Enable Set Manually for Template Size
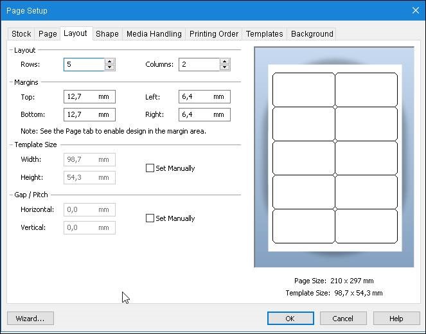 click(x=150, y=168)
